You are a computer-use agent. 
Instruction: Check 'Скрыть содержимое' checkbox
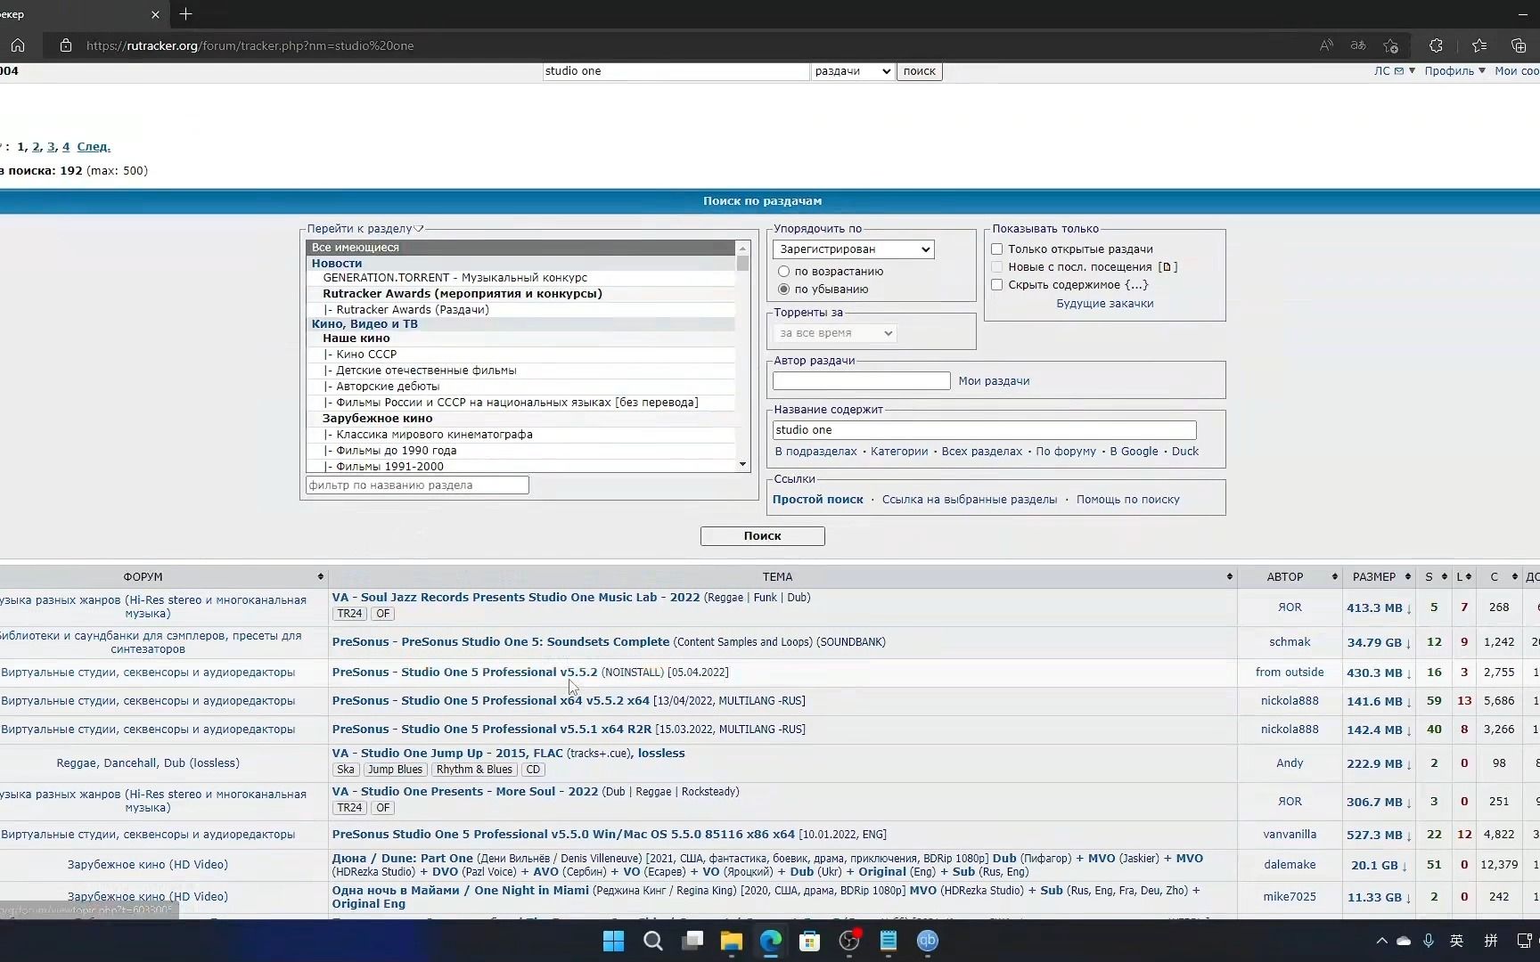point(997,285)
